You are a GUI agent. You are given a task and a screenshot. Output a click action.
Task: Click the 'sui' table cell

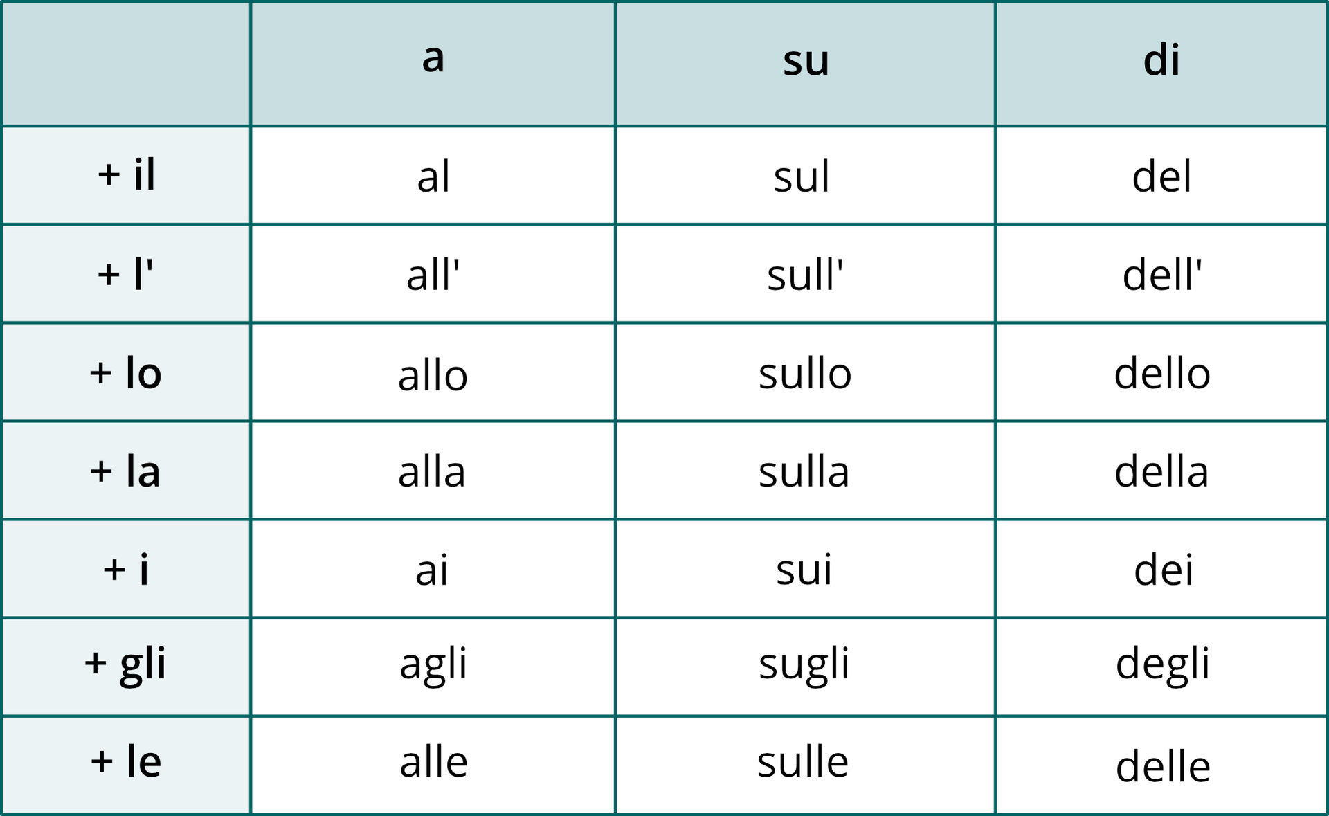(x=804, y=570)
